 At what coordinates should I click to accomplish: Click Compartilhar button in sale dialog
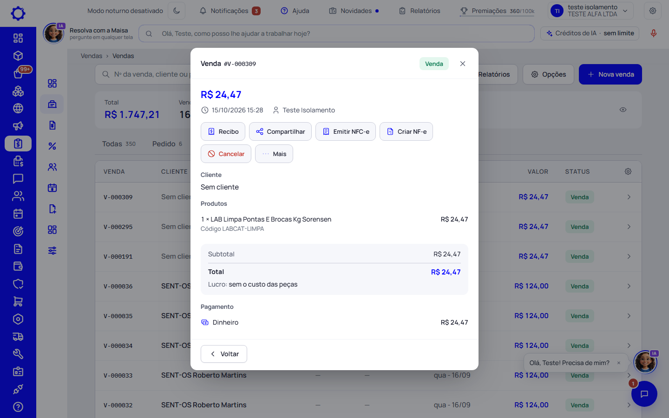[280, 131]
